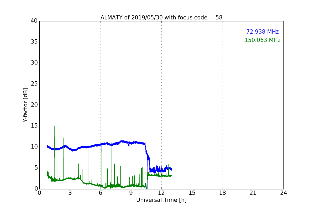Image resolution: width=315 pixels, height=210 pixels.
Task: Click the 'Y-factor [dB]' axis label
Action: click(x=25, y=105)
